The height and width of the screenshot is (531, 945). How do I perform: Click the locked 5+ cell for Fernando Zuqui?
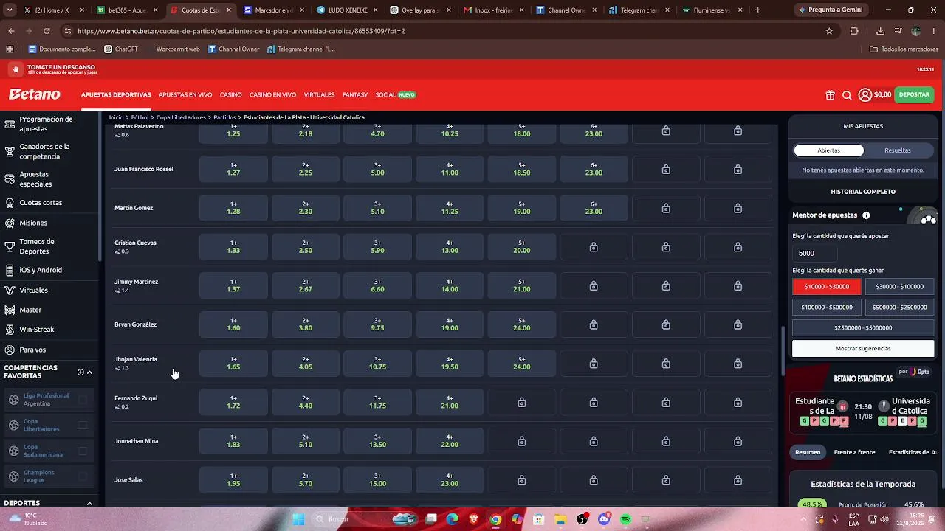tap(521, 403)
